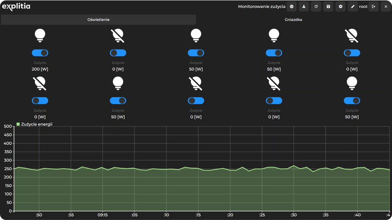Click the rocket launch icon in header
This screenshot has width=392, height=220.
click(304, 7)
